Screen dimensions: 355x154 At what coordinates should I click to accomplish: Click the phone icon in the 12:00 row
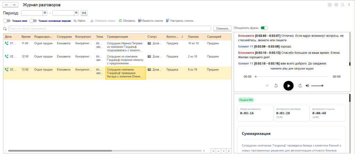[7, 57]
